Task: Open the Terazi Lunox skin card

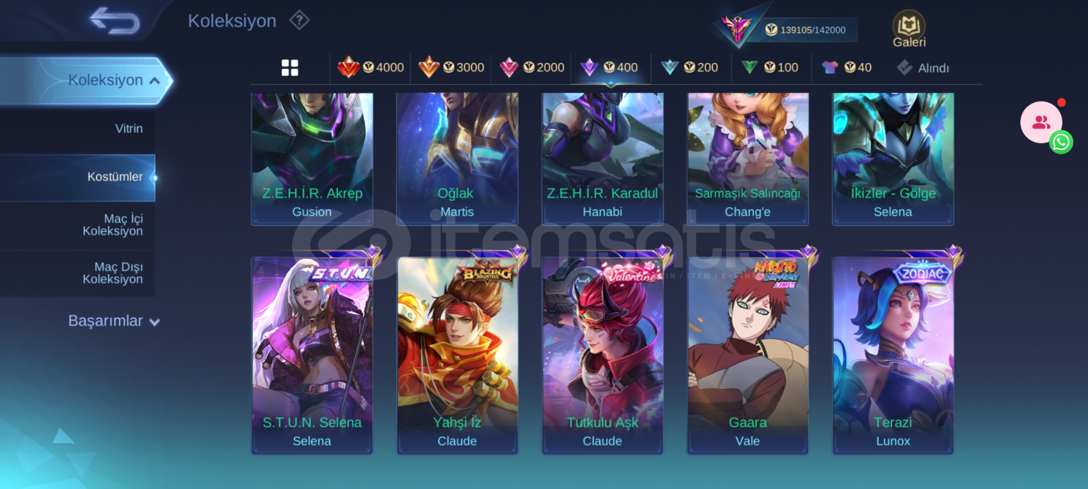Action: [893, 354]
